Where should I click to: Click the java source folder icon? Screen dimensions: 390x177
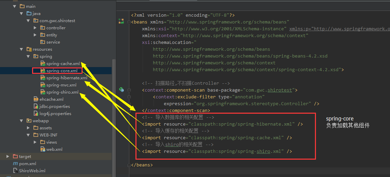[29, 13]
